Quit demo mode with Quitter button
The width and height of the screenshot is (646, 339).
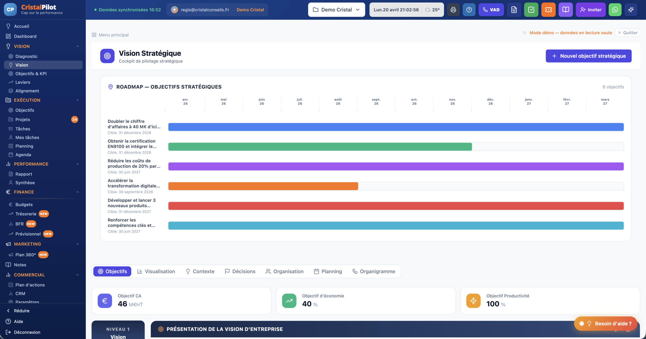[x=627, y=33]
